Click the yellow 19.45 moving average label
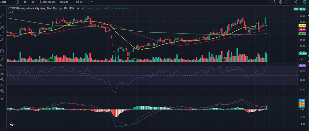 click(302, 26)
